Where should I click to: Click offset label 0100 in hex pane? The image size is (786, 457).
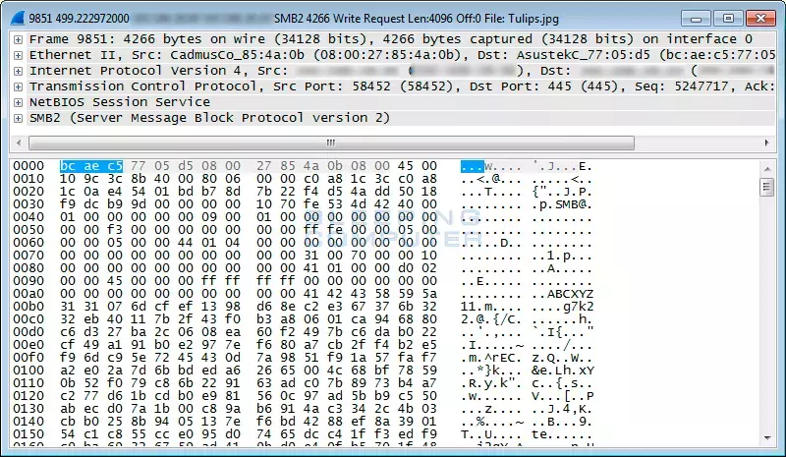pos(28,371)
